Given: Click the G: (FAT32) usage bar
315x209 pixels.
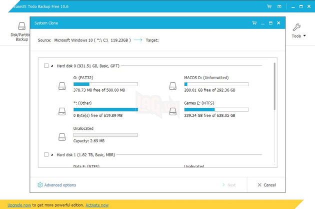Looking at the screenshot, I should 105,84.
